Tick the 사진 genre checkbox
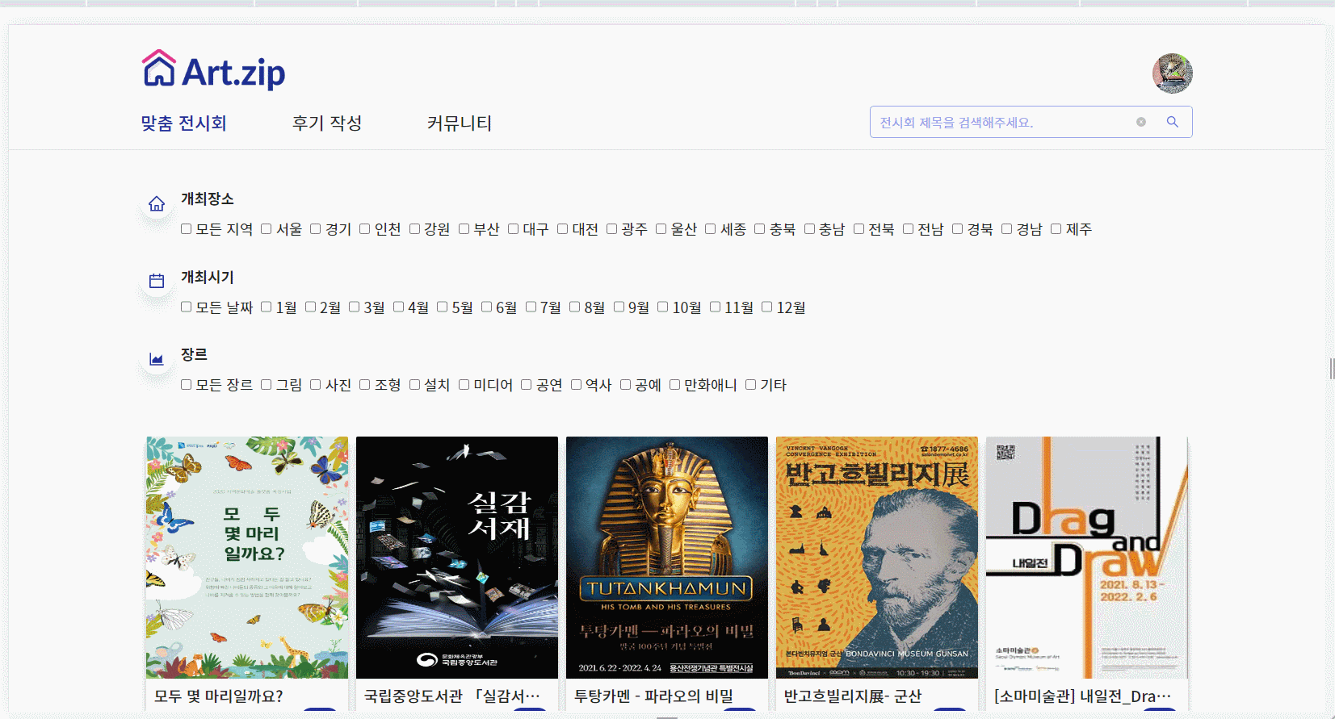This screenshot has width=1335, height=719. coord(316,385)
